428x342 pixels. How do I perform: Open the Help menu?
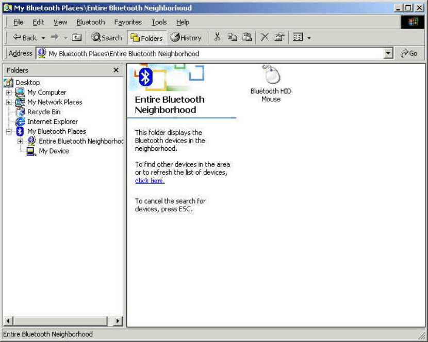point(183,22)
